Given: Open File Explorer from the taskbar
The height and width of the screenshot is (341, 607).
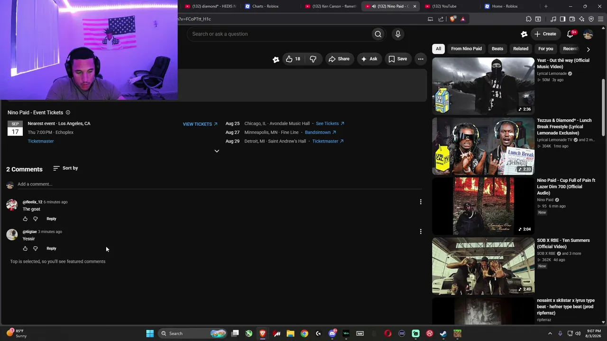Looking at the screenshot, I should point(291,333).
